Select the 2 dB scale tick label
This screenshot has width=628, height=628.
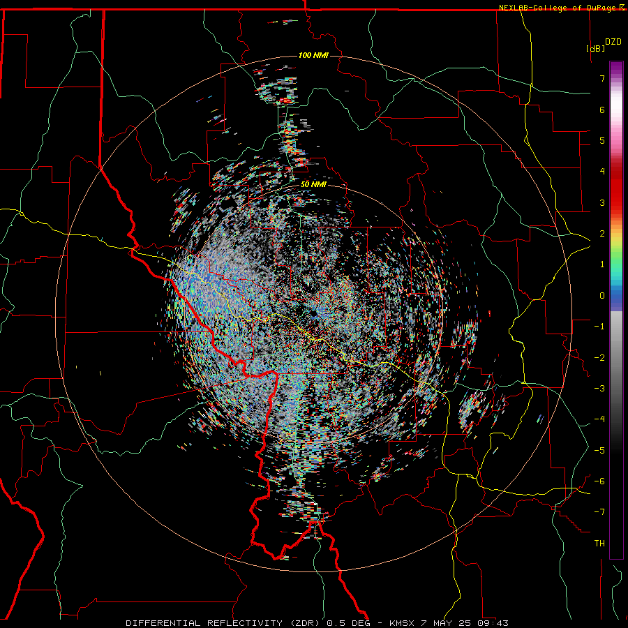pos(602,234)
